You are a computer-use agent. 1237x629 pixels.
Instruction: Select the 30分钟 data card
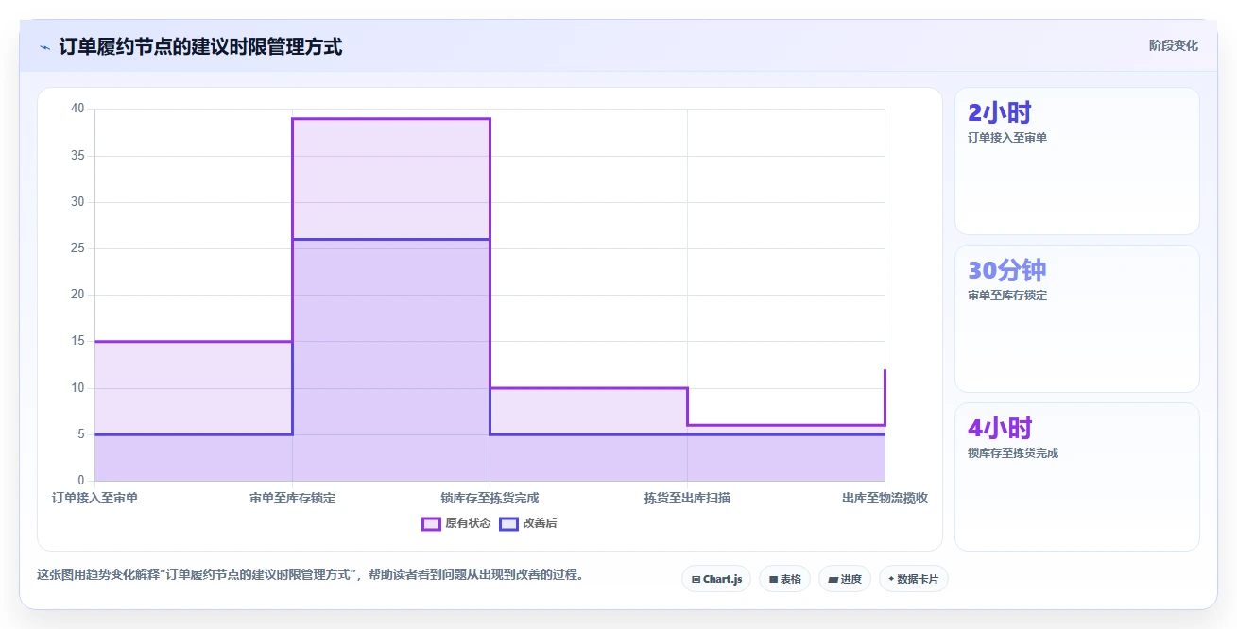click(1076, 318)
